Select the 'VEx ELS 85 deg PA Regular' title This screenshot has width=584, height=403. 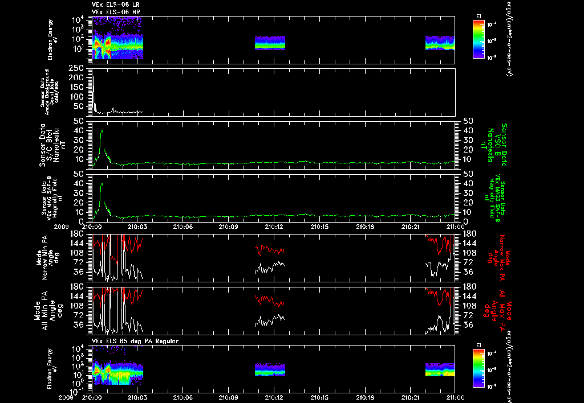coord(135,341)
